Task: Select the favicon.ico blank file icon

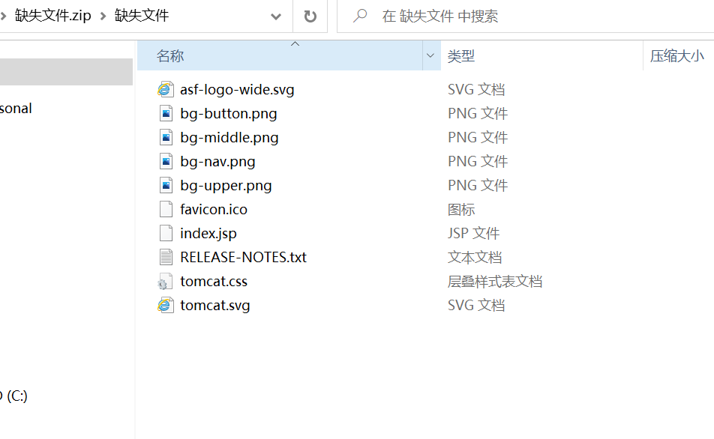Action: click(x=166, y=209)
